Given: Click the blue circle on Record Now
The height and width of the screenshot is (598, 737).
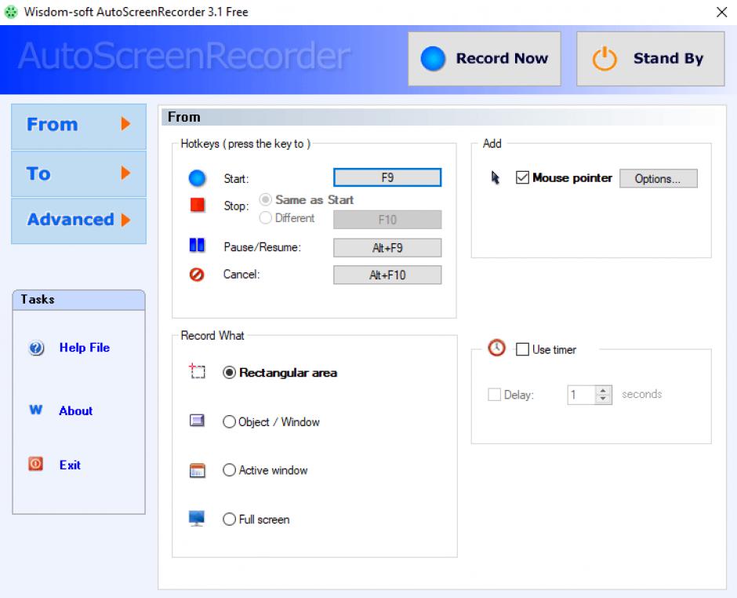Looking at the screenshot, I should (x=433, y=59).
